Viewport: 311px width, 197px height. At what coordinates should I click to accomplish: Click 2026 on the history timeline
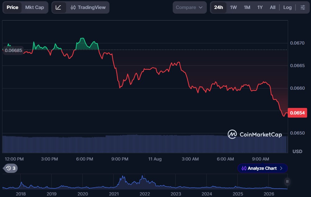269,194
